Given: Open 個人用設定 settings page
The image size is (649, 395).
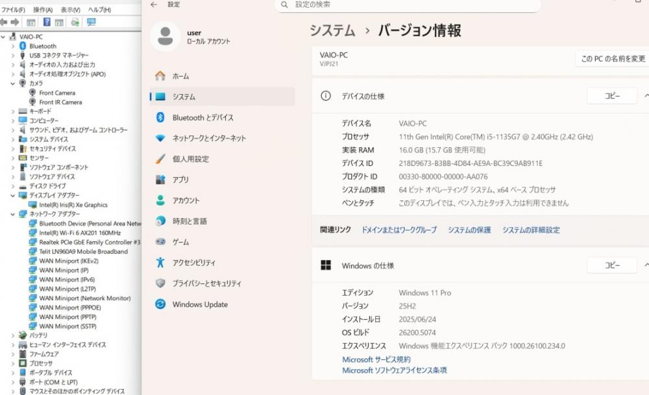Looking at the screenshot, I should pyautogui.click(x=222, y=159).
